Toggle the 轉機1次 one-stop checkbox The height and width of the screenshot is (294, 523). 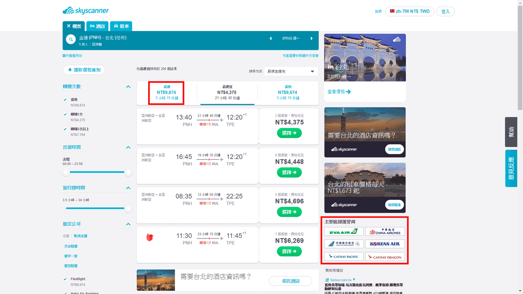click(x=65, y=115)
